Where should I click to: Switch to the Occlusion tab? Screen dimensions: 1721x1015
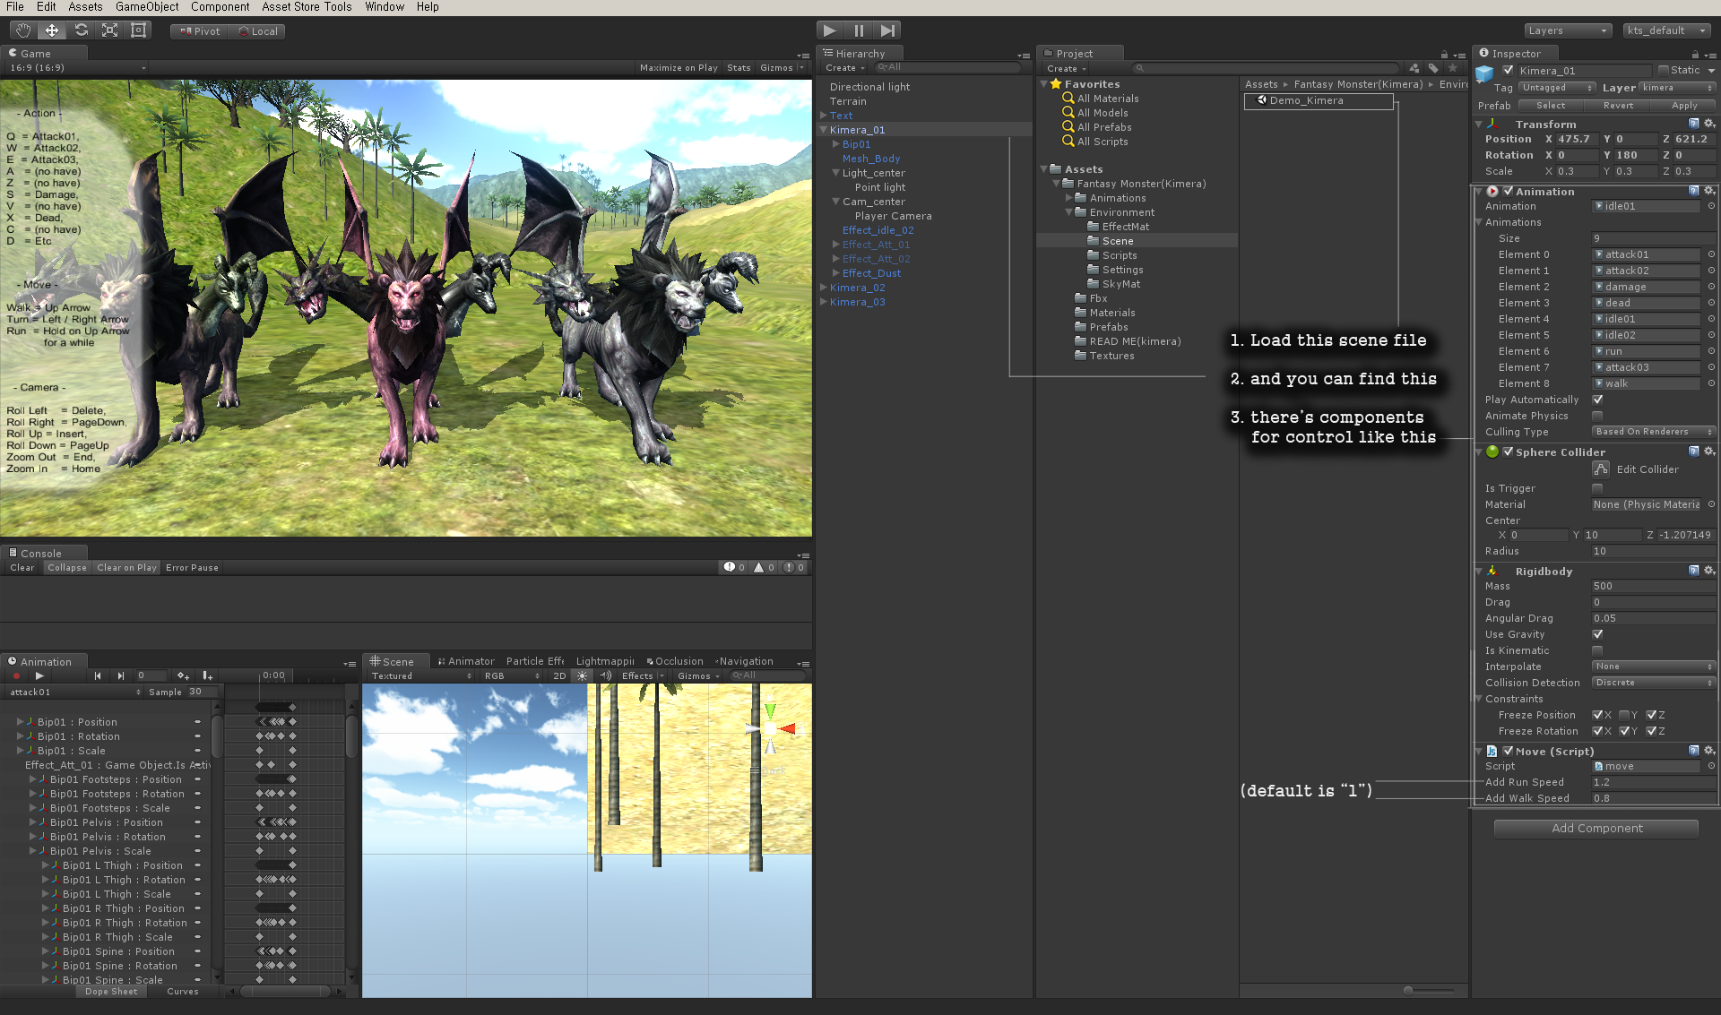tap(675, 661)
